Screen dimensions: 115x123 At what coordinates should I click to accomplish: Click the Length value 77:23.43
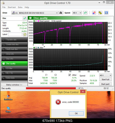tap(23, 28)
